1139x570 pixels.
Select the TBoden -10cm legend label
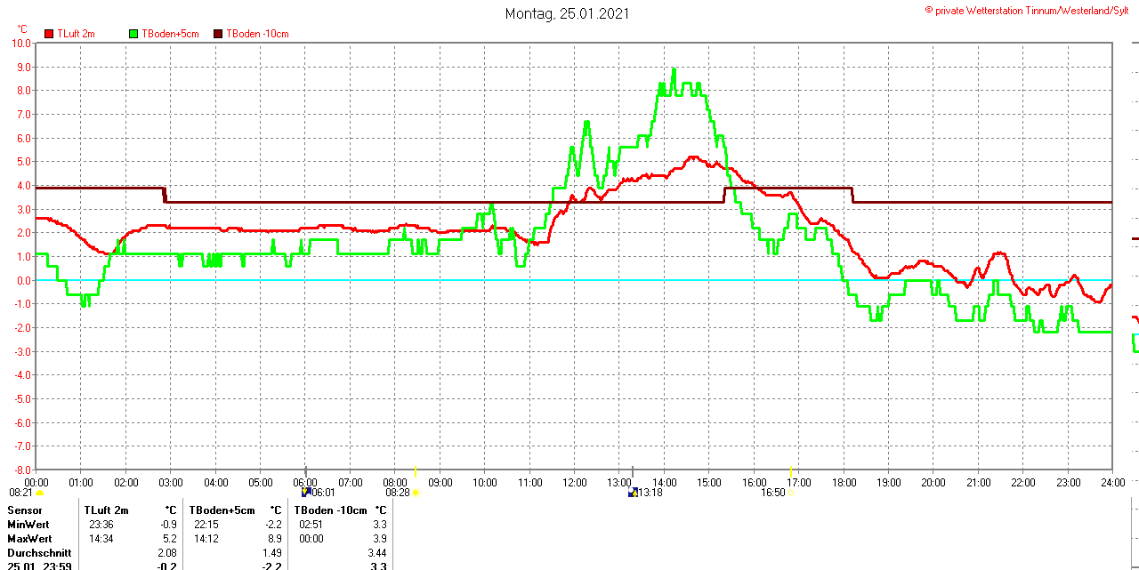(257, 34)
